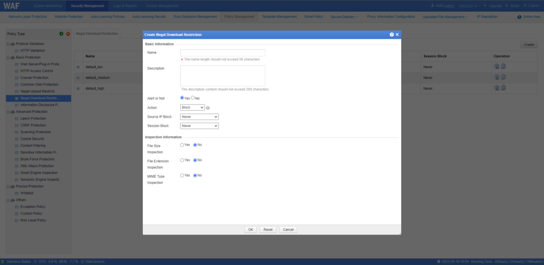This screenshot has height=265, width=544.
Task: Click the user icon beside Hello admin
Action: pos(432,5)
